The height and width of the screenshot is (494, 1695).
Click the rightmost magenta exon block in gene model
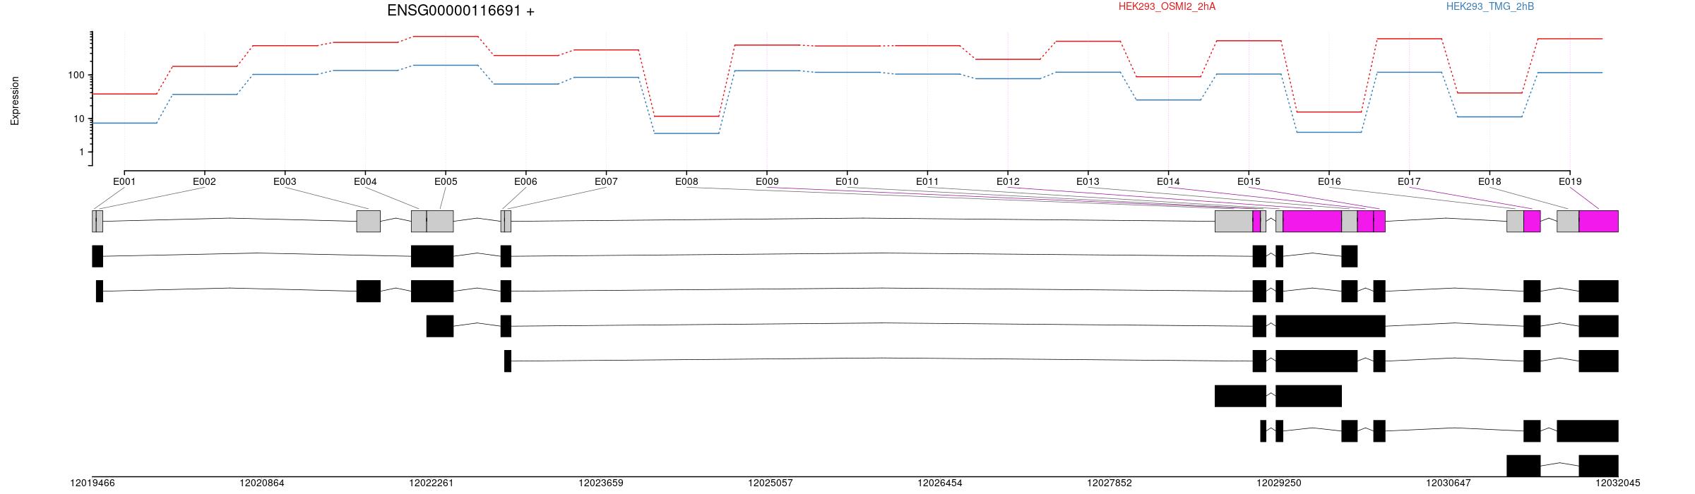[x=1599, y=221]
